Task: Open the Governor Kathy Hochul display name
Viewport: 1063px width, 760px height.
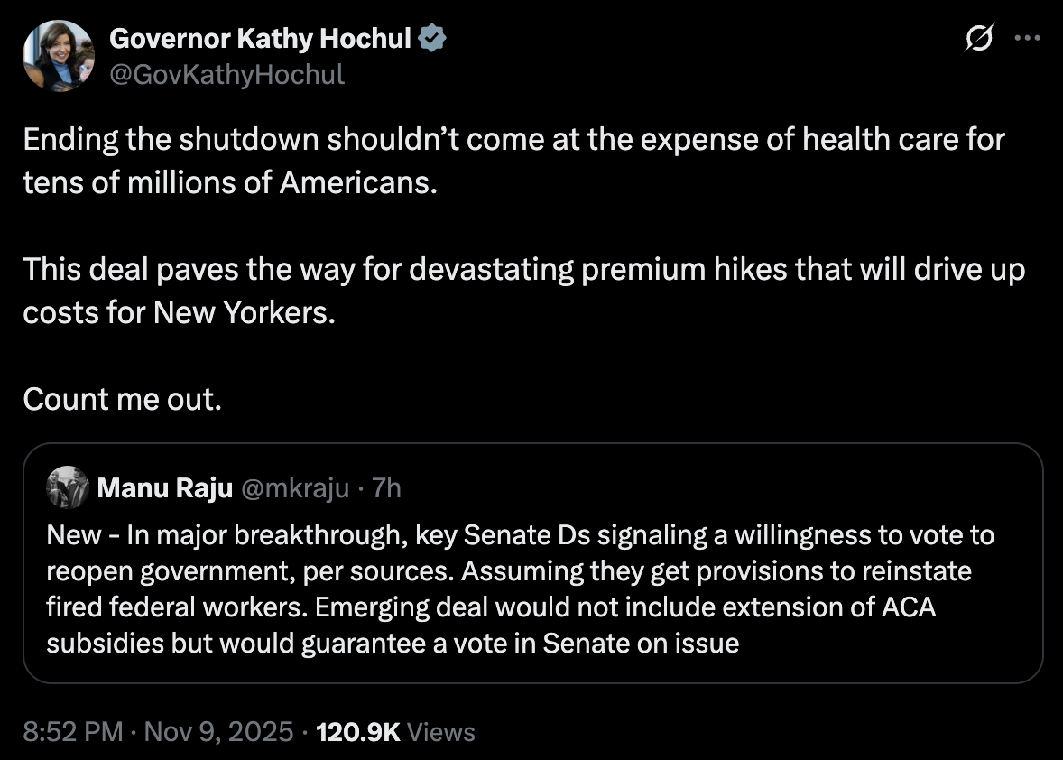Action: click(260, 39)
